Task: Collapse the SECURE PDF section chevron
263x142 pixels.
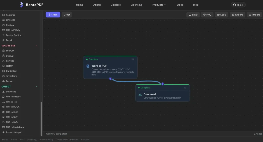Action: (x=36, y=46)
